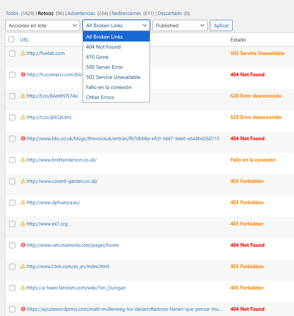Switch to the Descartado view
294x316 pixels.
[x=170, y=13]
